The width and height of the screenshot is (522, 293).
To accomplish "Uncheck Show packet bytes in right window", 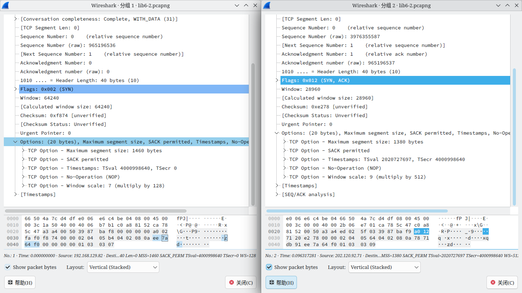I will coord(269,267).
